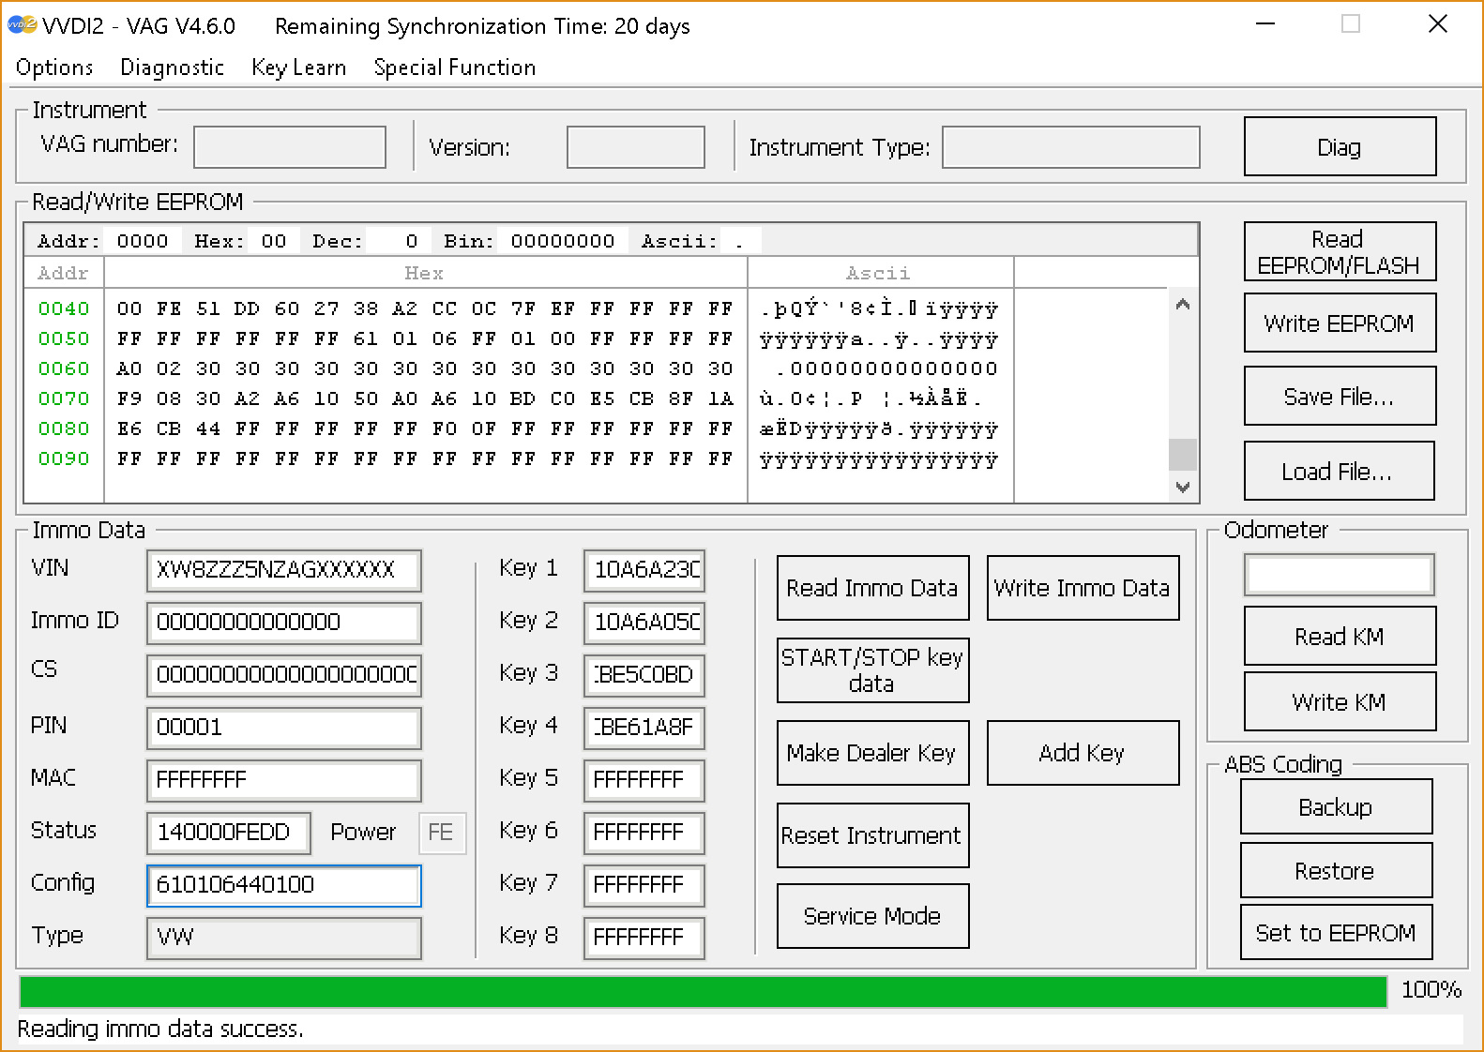Click the Key 1 field
The width and height of the screenshot is (1484, 1052).
click(644, 570)
